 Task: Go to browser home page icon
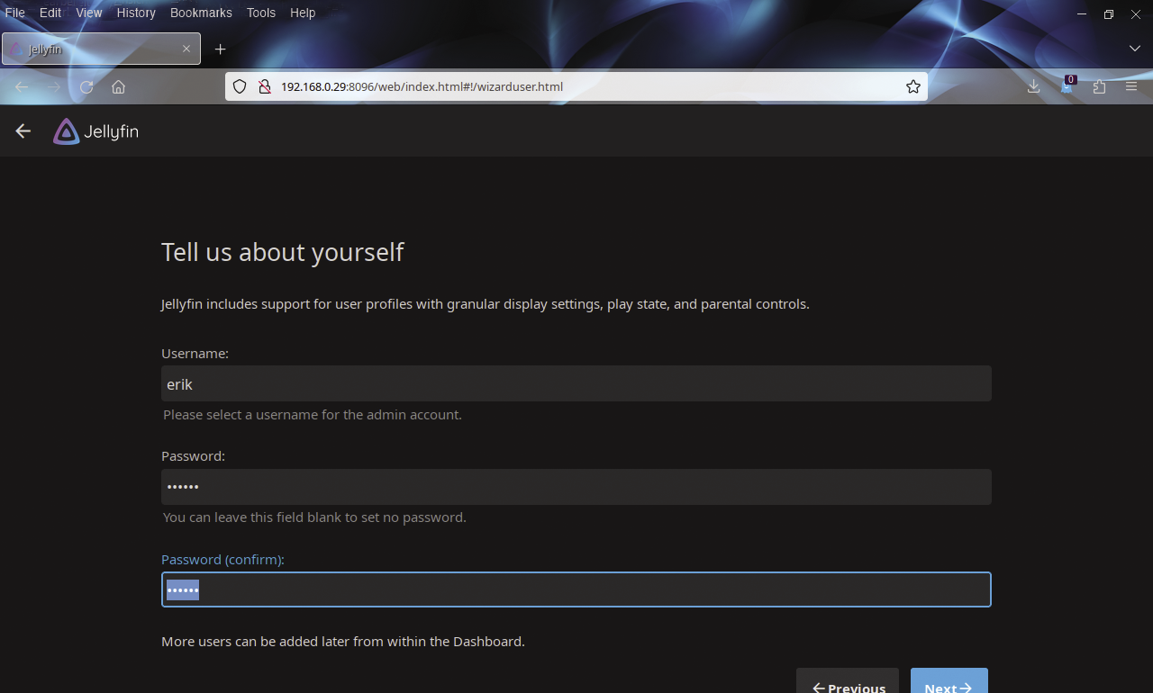click(118, 86)
